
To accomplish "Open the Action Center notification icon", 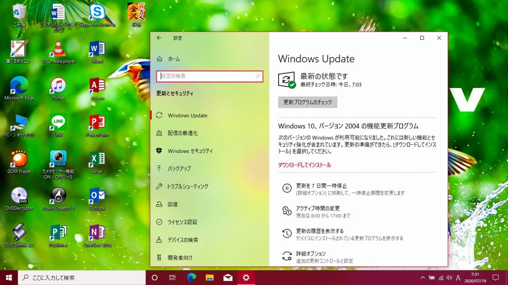I will 496,278.
